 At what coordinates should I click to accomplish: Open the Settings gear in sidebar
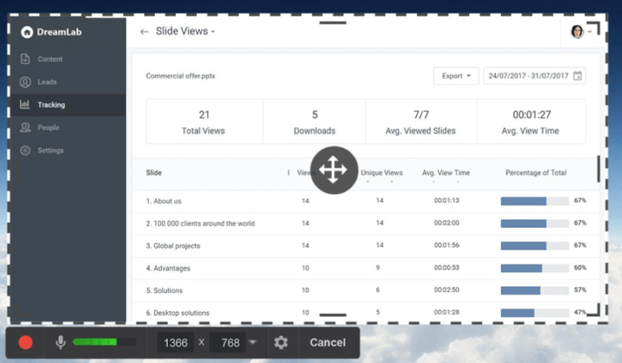(x=25, y=150)
